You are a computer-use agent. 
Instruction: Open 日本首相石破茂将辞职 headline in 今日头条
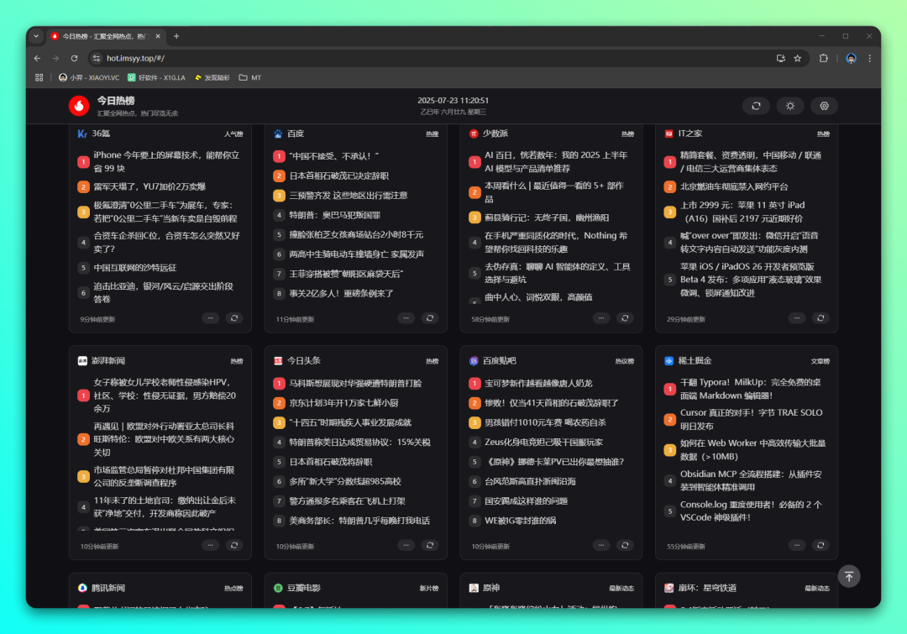click(x=331, y=462)
